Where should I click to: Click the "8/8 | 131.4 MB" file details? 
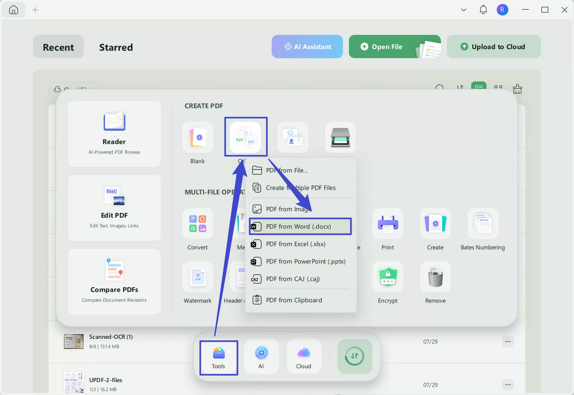104,347
